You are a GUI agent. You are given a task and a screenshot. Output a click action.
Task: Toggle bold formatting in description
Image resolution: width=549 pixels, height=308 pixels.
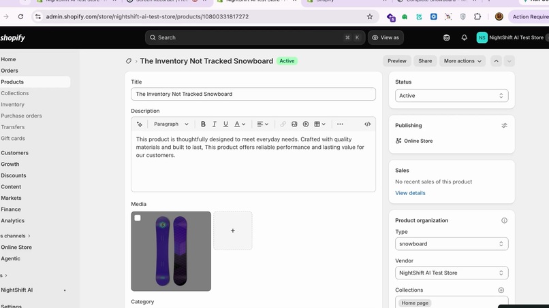click(203, 124)
